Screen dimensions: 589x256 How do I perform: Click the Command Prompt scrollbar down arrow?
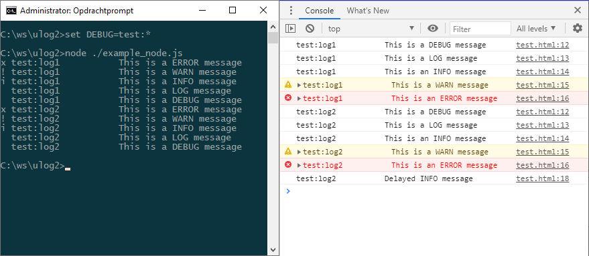coord(273,249)
